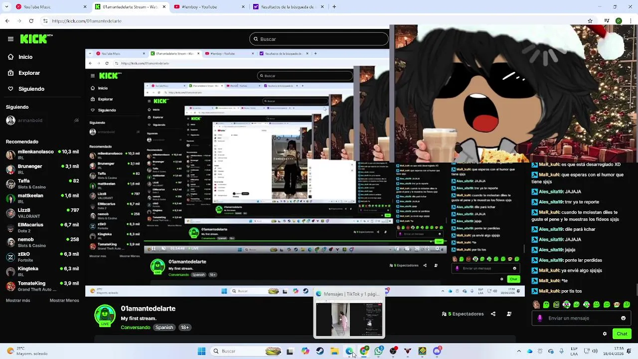638x359 pixels.
Task: Go back with the browser back arrow
Action: (x=7, y=21)
